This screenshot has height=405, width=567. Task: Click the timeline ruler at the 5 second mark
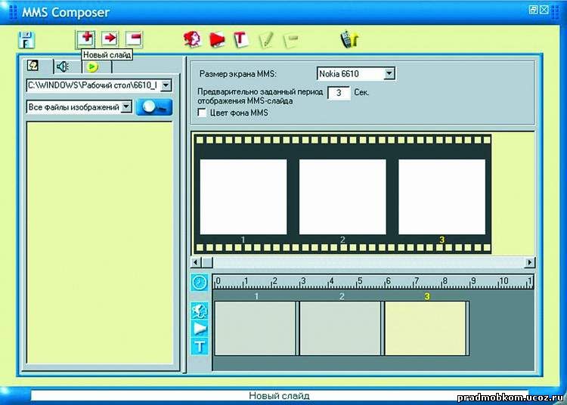click(x=359, y=282)
